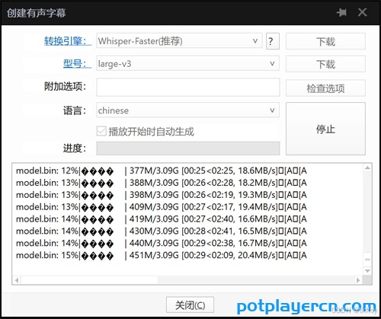This screenshot has width=381, height=319.
Task: Open the large-v3 model dropdown
Action: point(188,63)
